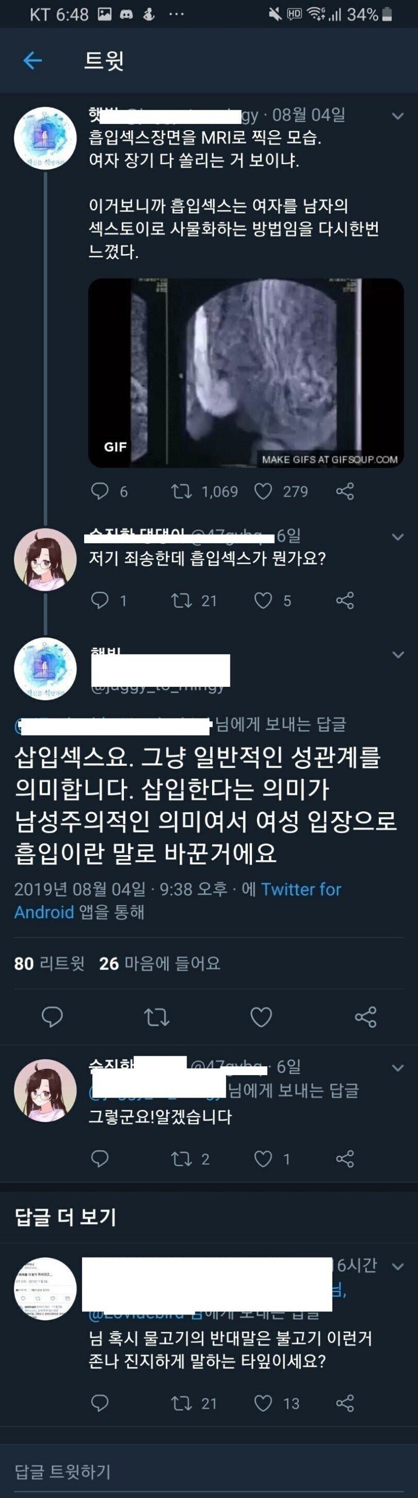Retweet the reply with 21 retweets and 5 likes
This screenshot has width=418, height=1498.
[x=181, y=600]
